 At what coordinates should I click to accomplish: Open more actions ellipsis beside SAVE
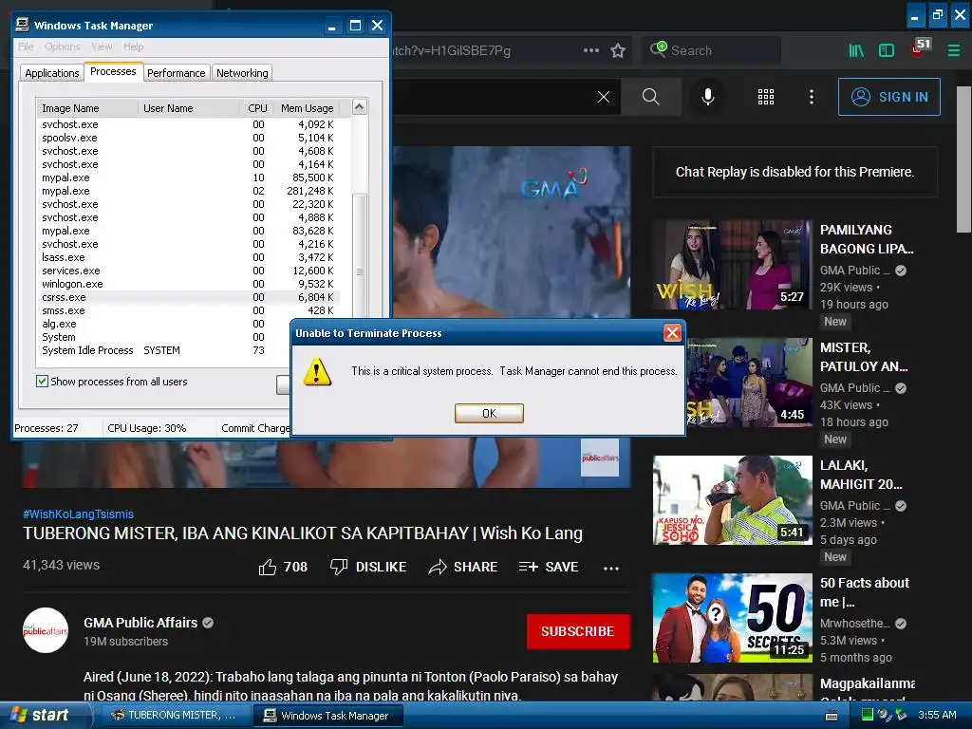click(611, 568)
